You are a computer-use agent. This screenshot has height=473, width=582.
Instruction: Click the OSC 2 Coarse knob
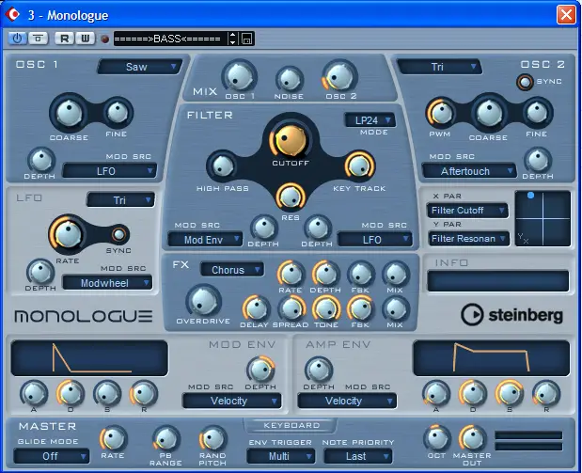pyautogui.click(x=489, y=113)
